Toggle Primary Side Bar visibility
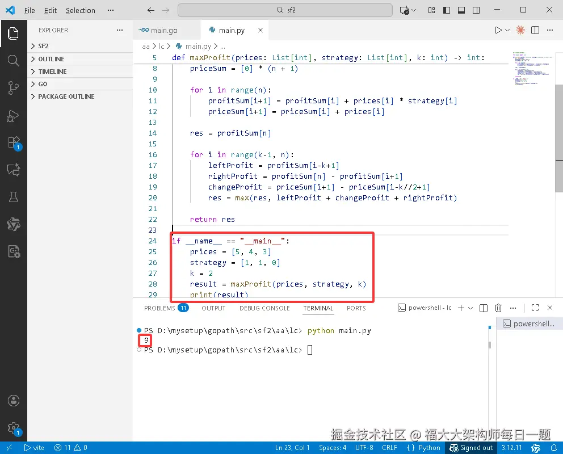The width and height of the screenshot is (563, 454). [447, 10]
